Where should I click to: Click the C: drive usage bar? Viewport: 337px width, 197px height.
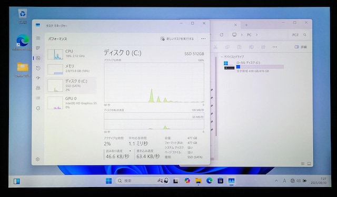pos(260,67)
